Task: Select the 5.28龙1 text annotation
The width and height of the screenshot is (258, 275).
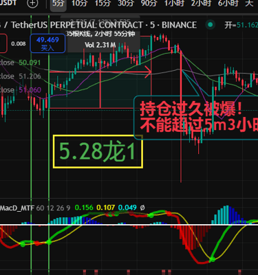Action: (x=98, y=151)
